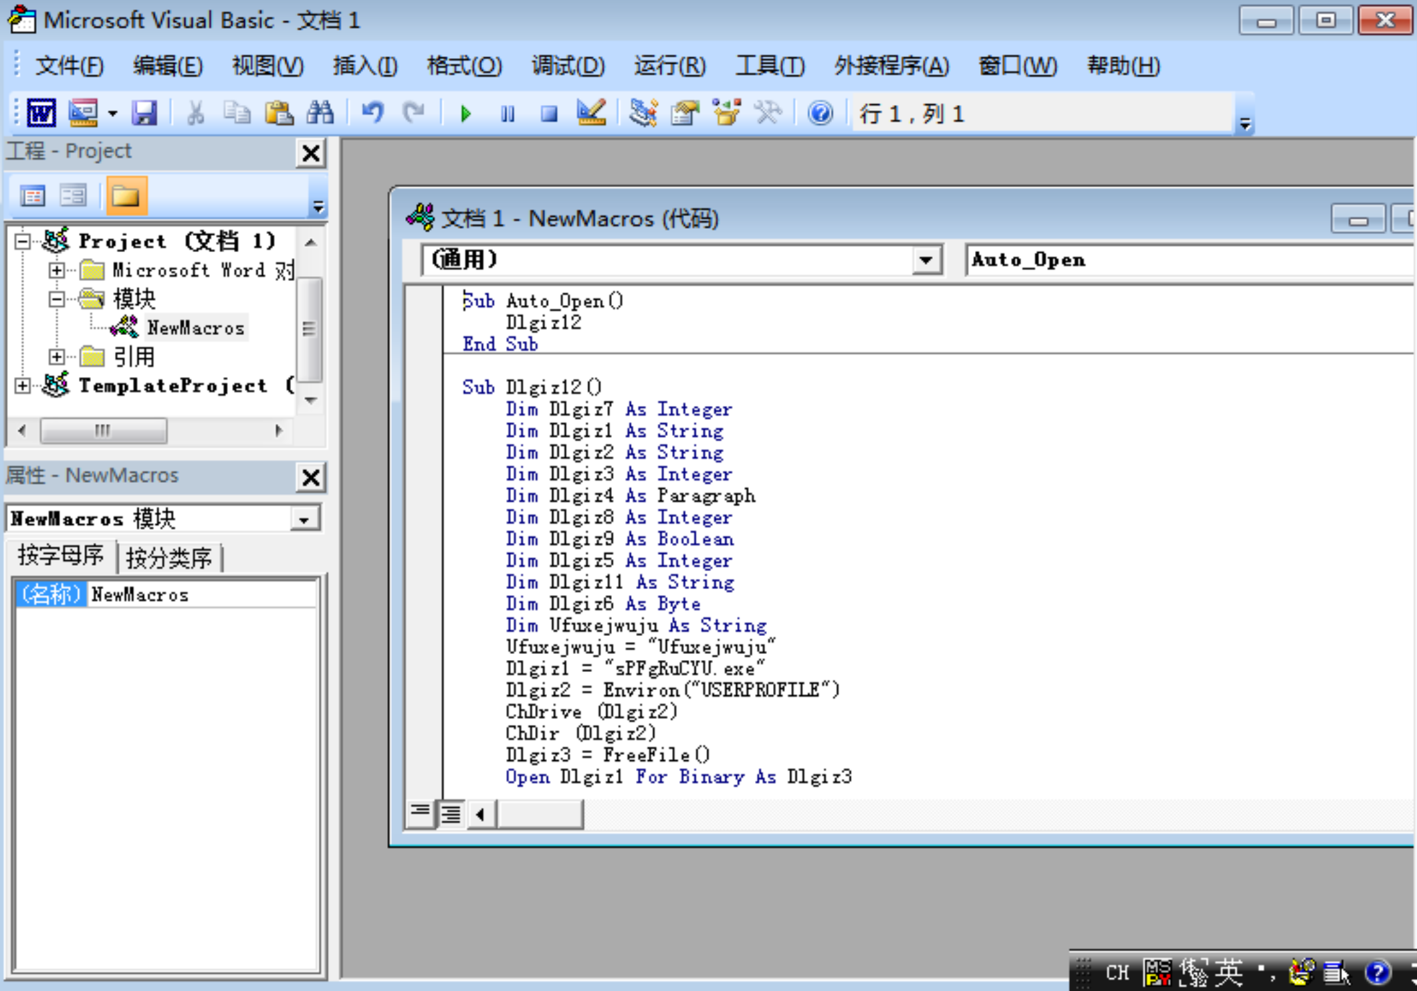Click the Copy icon in toolbar
1417x991 pixels.
click(237, 113)
